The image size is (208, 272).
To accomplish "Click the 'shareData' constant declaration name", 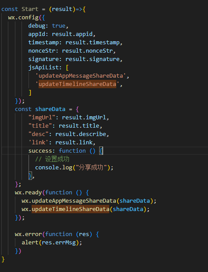I will (x=50, y=109).
